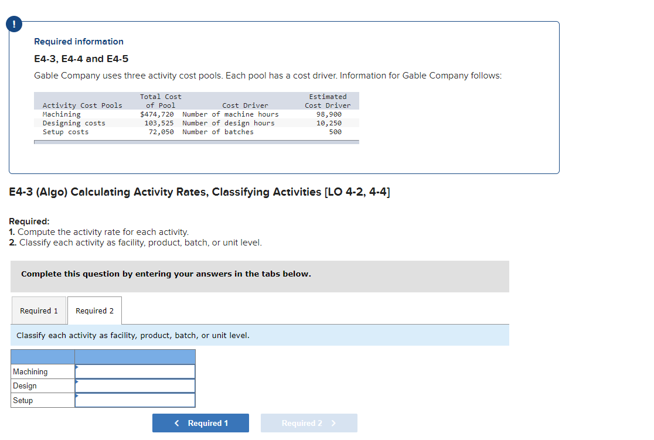Select the Required 2 tab
654x440 pixels.
95,311
